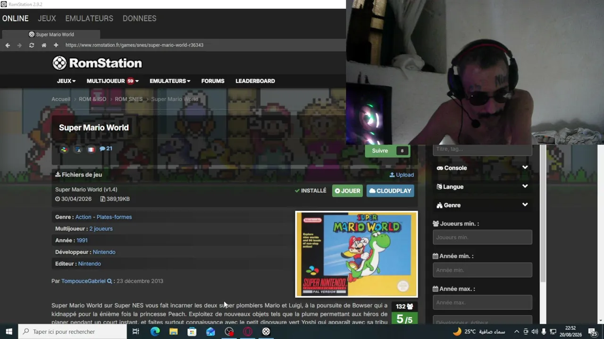Select the Super Mario World browser tab
This screenshot has width=604, height=339.
tap(51, 34)
